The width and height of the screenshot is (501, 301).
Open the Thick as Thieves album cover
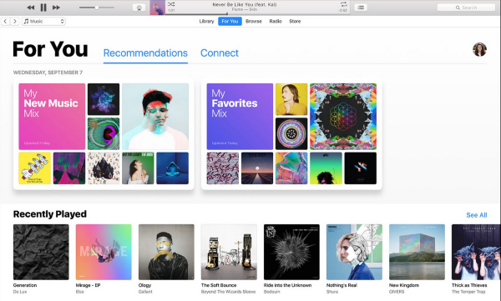(x=476, y=252)
